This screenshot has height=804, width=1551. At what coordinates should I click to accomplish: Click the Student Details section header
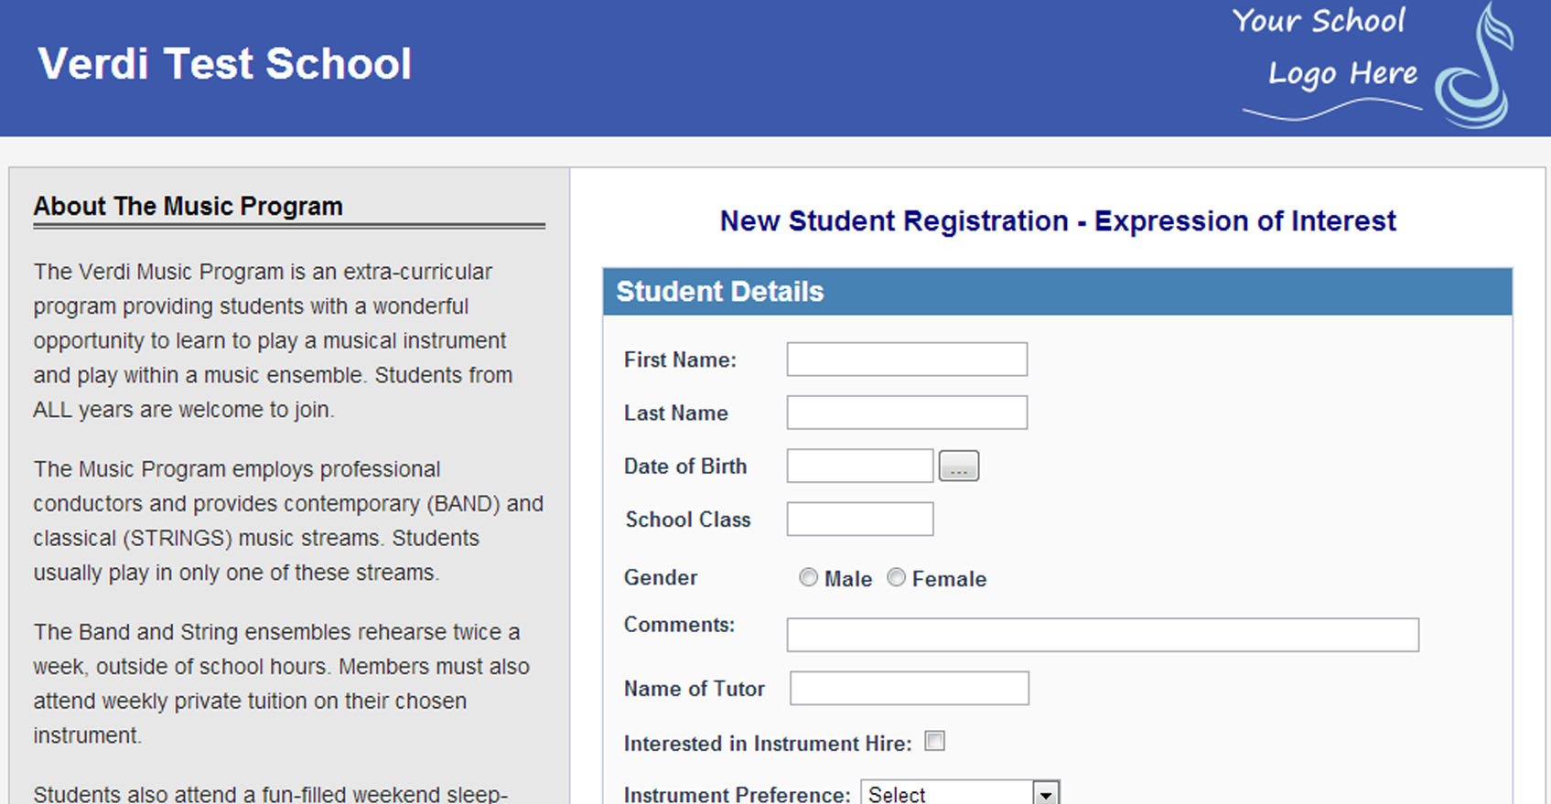[x=720, y=292]
